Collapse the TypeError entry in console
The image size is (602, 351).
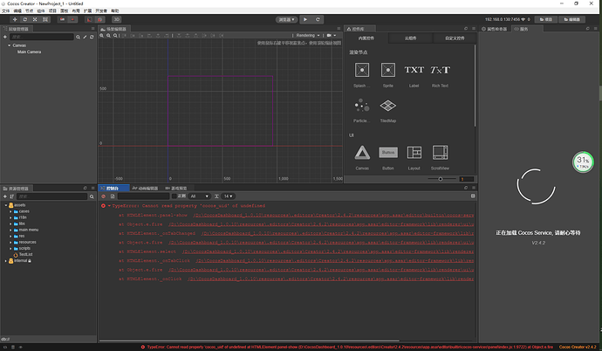click(109, 206)
